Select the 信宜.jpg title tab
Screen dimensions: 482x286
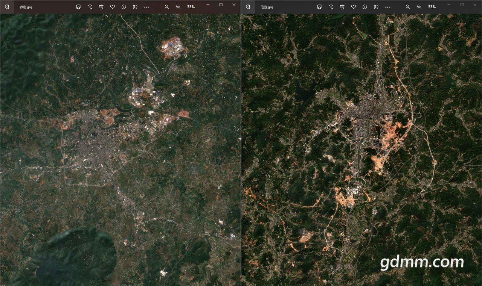click(x=267, y=7)
